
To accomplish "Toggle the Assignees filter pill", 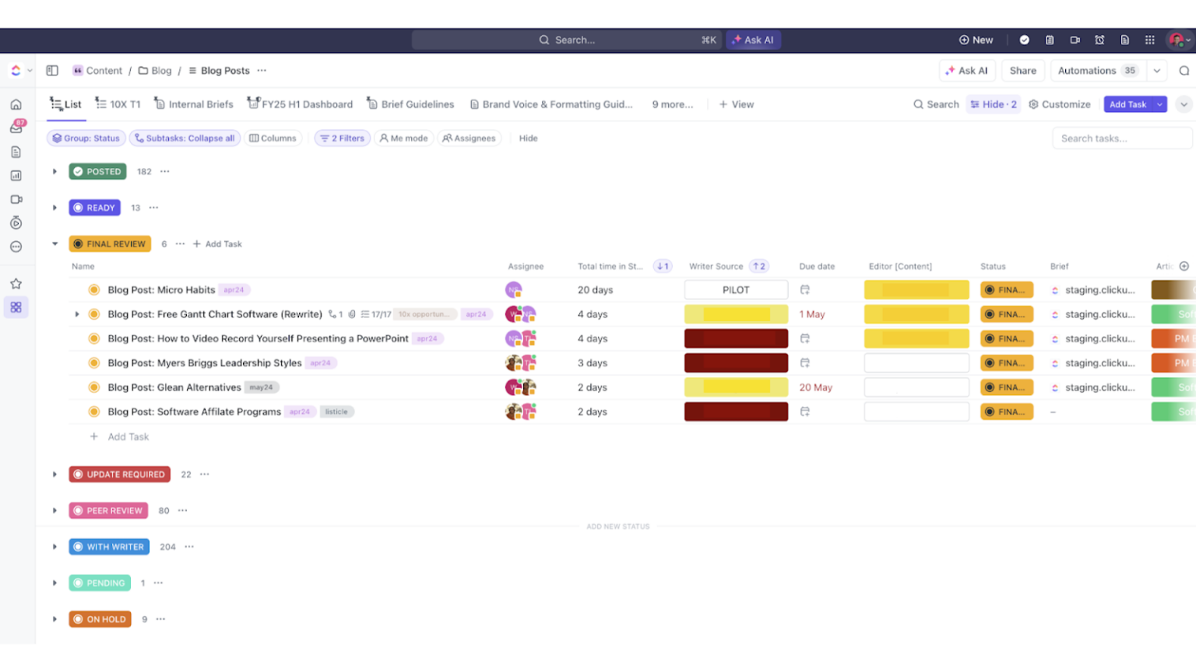I will [x=469, y=138].
